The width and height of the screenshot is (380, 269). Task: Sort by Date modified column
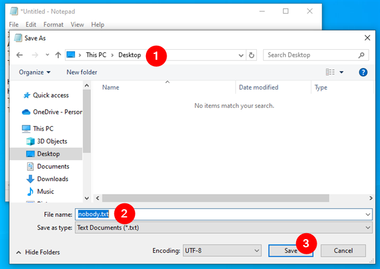[x=259, y=87]
